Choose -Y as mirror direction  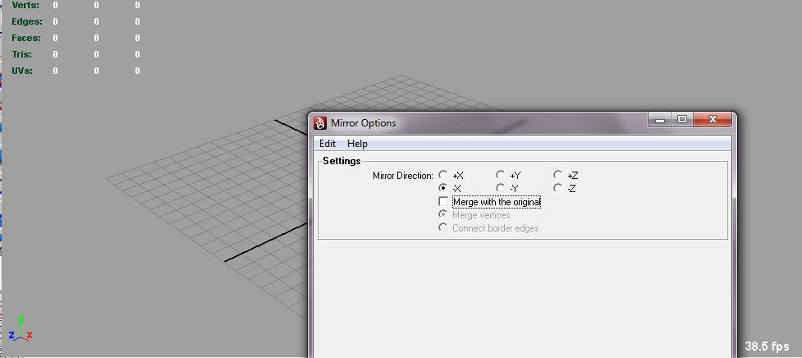500,188
